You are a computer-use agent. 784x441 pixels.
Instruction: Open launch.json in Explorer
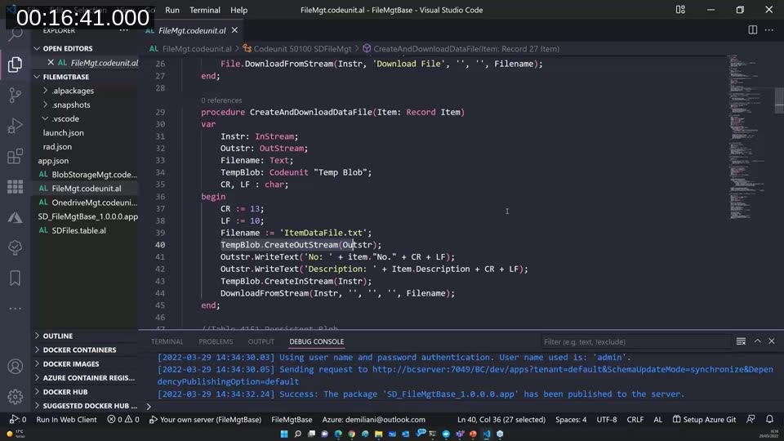tap(63, 133)
